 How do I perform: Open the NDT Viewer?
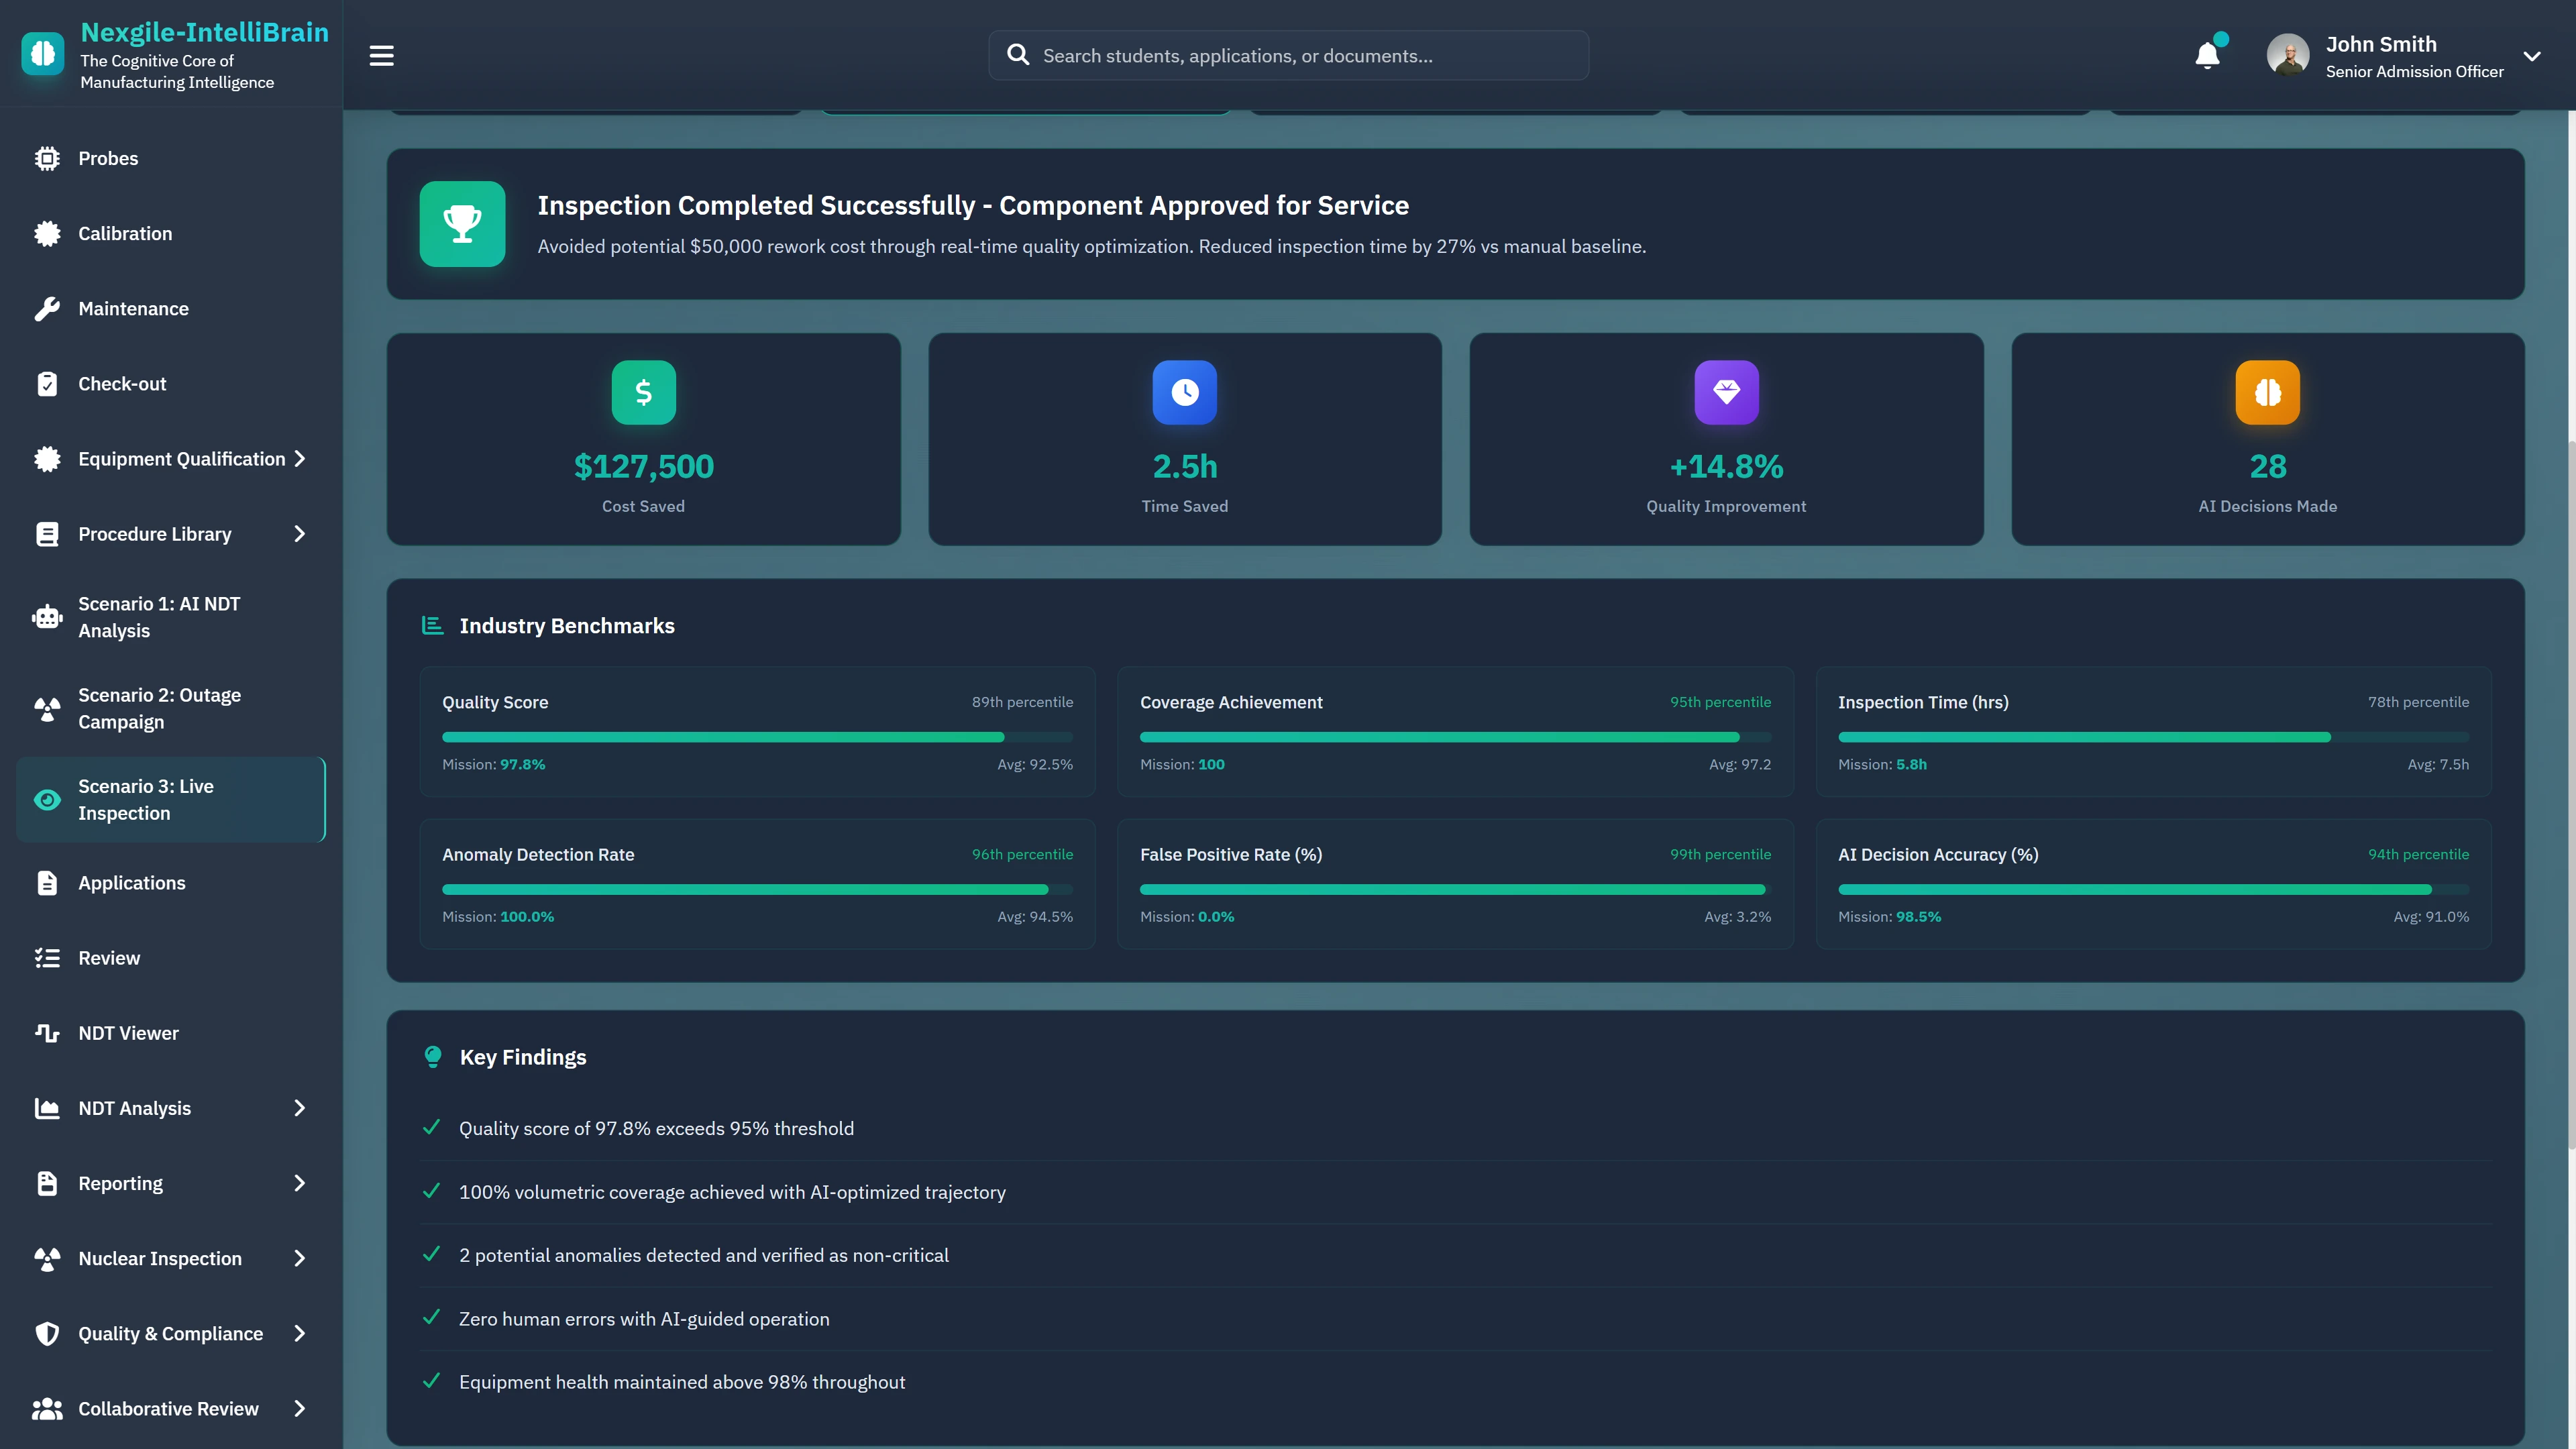click(128, 1032)
